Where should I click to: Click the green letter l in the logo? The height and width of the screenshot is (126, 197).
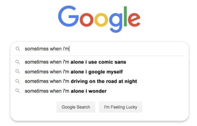click(x=125, y=16)
